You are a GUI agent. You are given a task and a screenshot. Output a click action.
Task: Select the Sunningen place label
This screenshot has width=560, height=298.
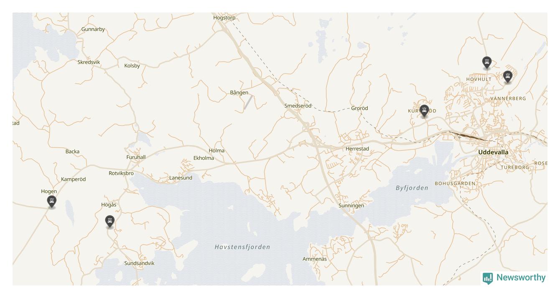[x=351, y=205]
